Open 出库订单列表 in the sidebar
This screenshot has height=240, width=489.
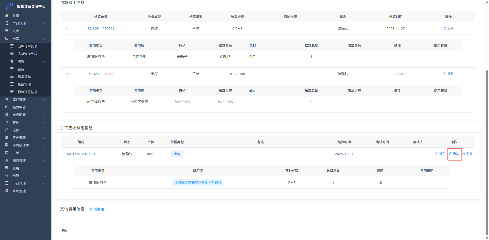point(27,46)
